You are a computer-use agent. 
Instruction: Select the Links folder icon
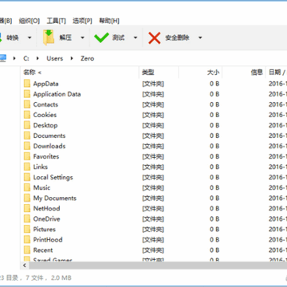(27, 167)
